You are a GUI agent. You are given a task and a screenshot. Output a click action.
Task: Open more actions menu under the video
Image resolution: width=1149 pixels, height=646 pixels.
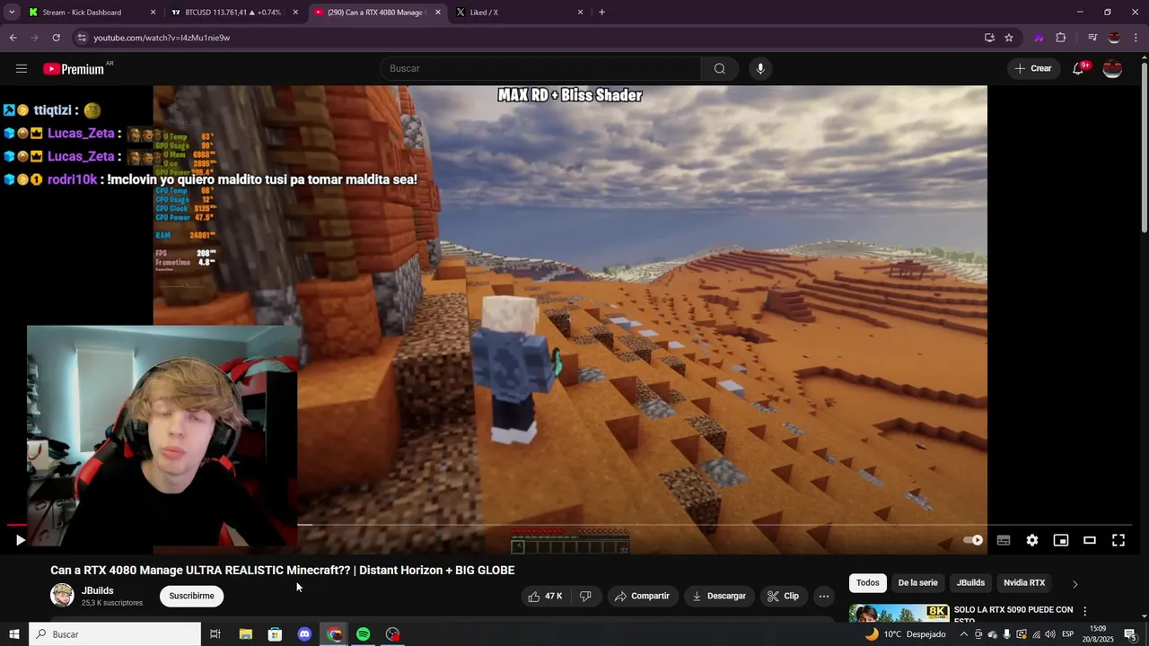[824, 596]
